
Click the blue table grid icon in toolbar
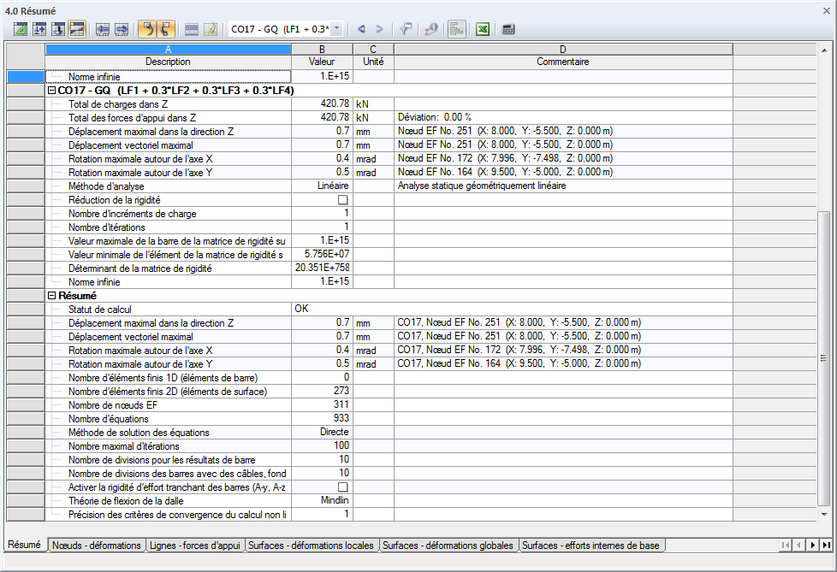192,29
